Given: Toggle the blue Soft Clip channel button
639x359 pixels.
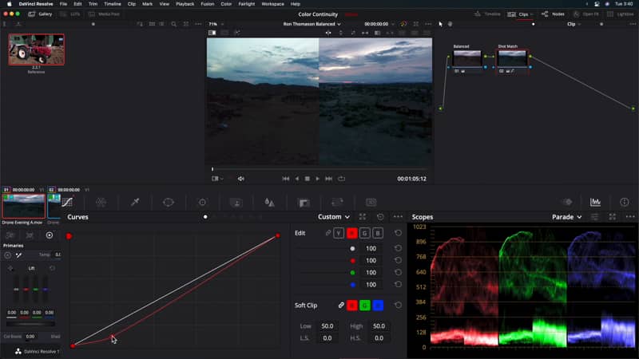Looking at the screenshot, I should point(378,305).
